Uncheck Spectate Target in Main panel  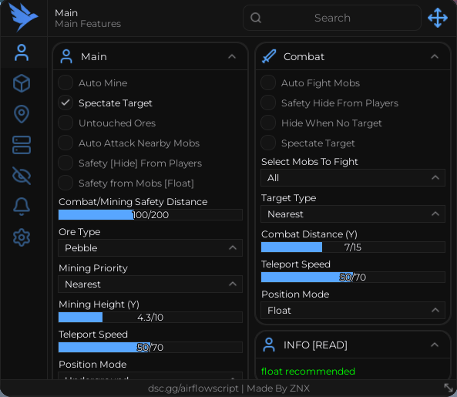pyautogui.click(x=66, y=103)
